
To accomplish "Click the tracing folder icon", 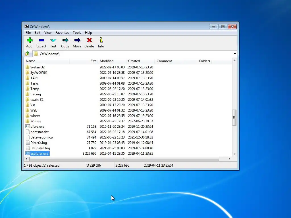I will [28, 94].
